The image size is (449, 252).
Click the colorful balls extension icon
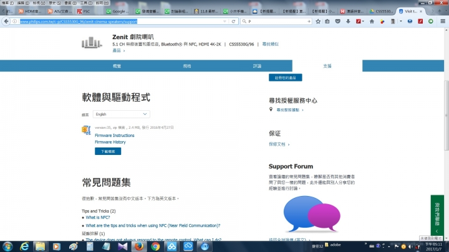pyautogui.click(x=382, y=21)
